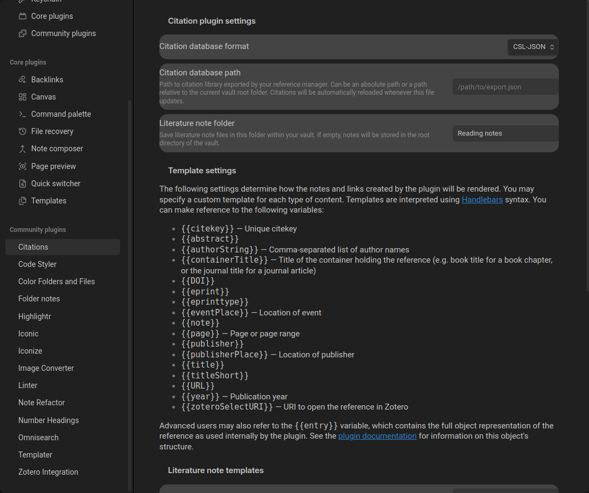Edit the Literature note folder field

click(x=504, y=133)
